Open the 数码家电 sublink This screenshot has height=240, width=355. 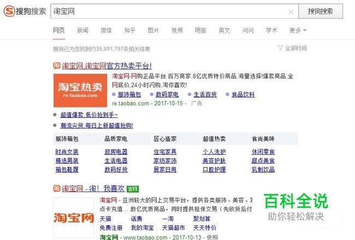[167, 94]
